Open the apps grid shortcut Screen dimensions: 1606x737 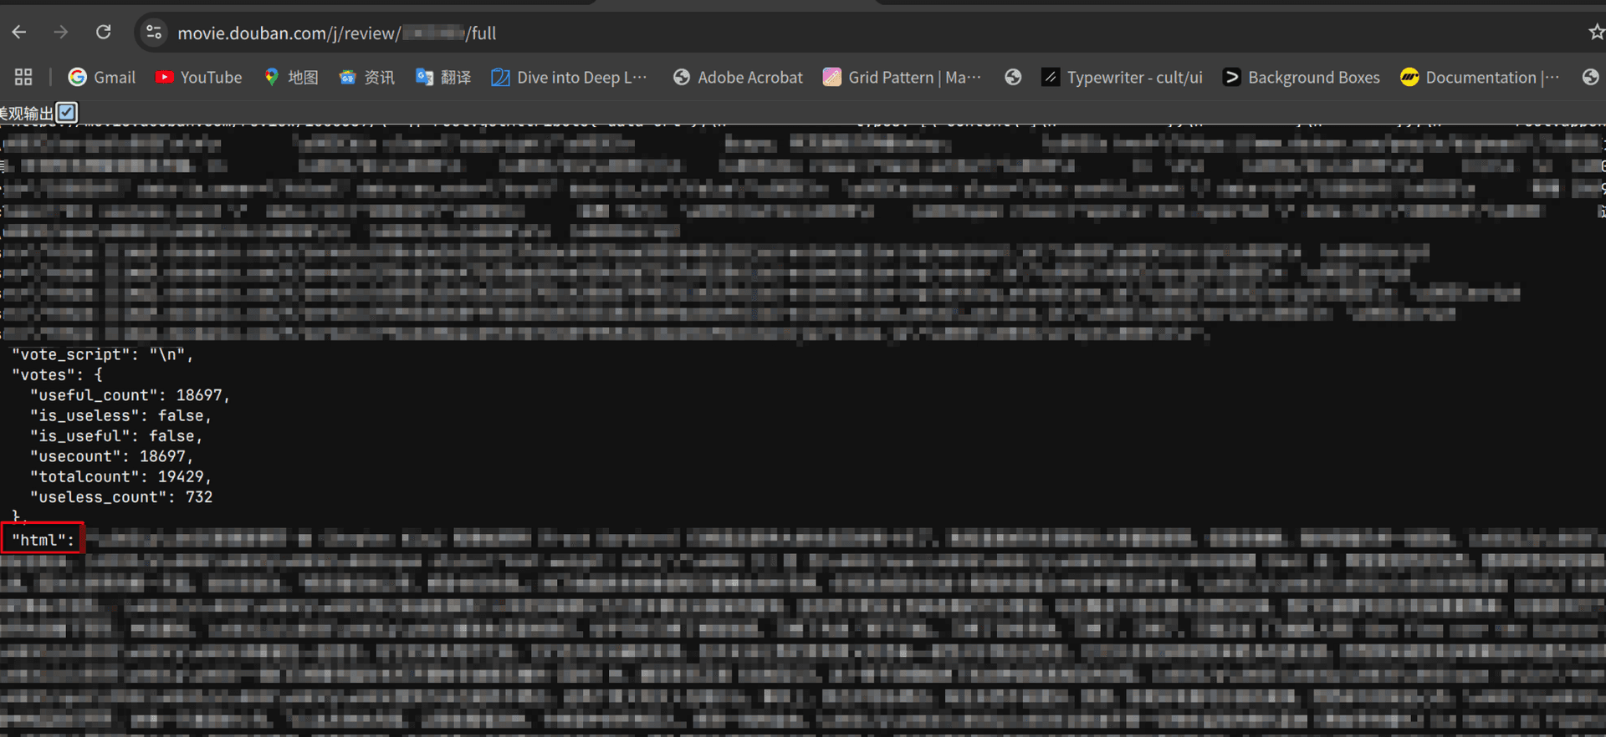[x=23, y=78]
